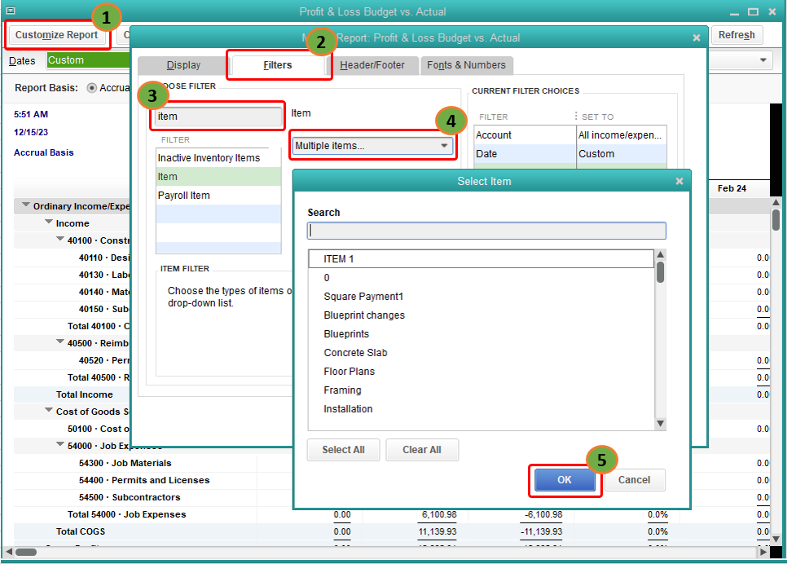Click the Refresh button

tap(736, 35)
